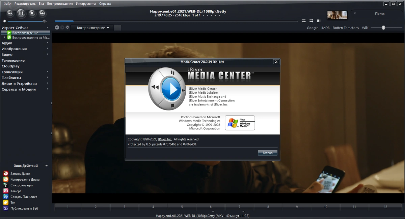Collapse the Играет Сейчас section

point(47,28)
